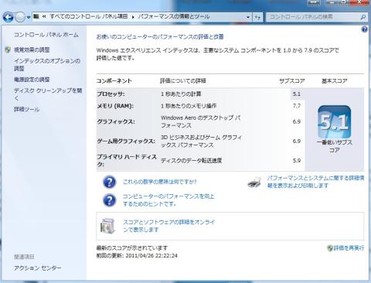Click the magnifier search icon
Viewport: 371px width, 283px height.
click(362, 17)
